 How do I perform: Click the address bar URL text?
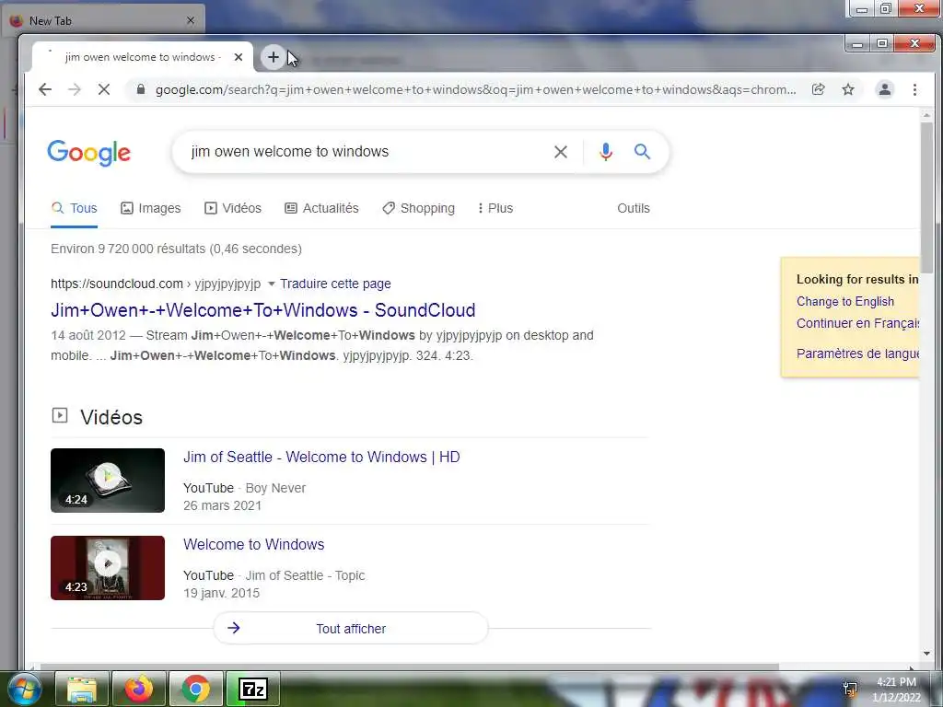click(x=475, y=89)
